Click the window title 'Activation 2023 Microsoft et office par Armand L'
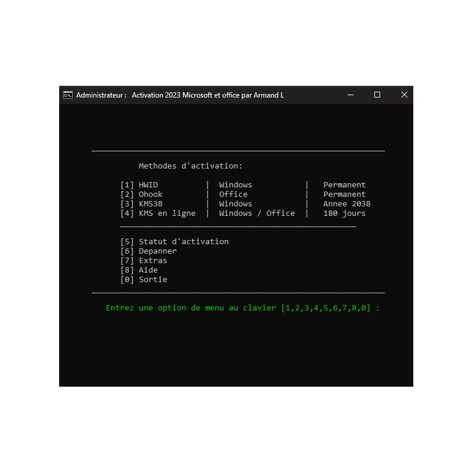473x473 pixels. point(208,95)
